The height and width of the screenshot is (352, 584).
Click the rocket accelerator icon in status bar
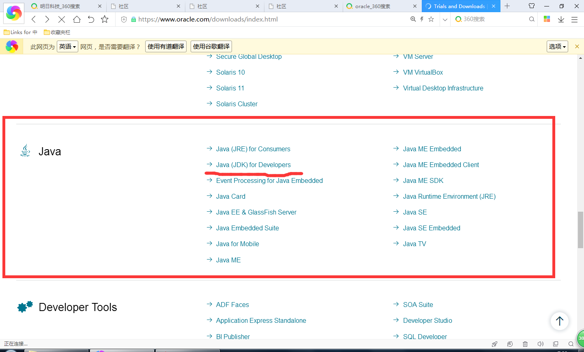point(494,344)
